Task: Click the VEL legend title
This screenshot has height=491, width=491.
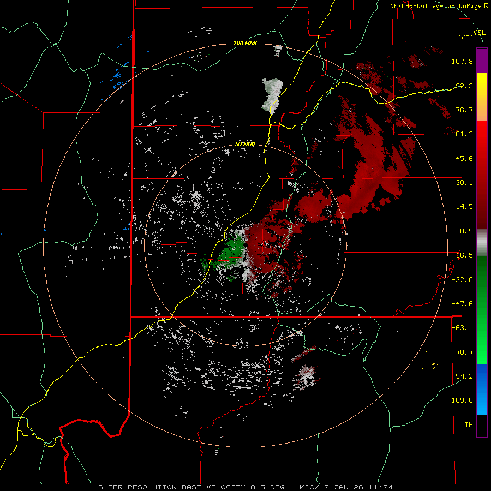Action: coord(479,33)
